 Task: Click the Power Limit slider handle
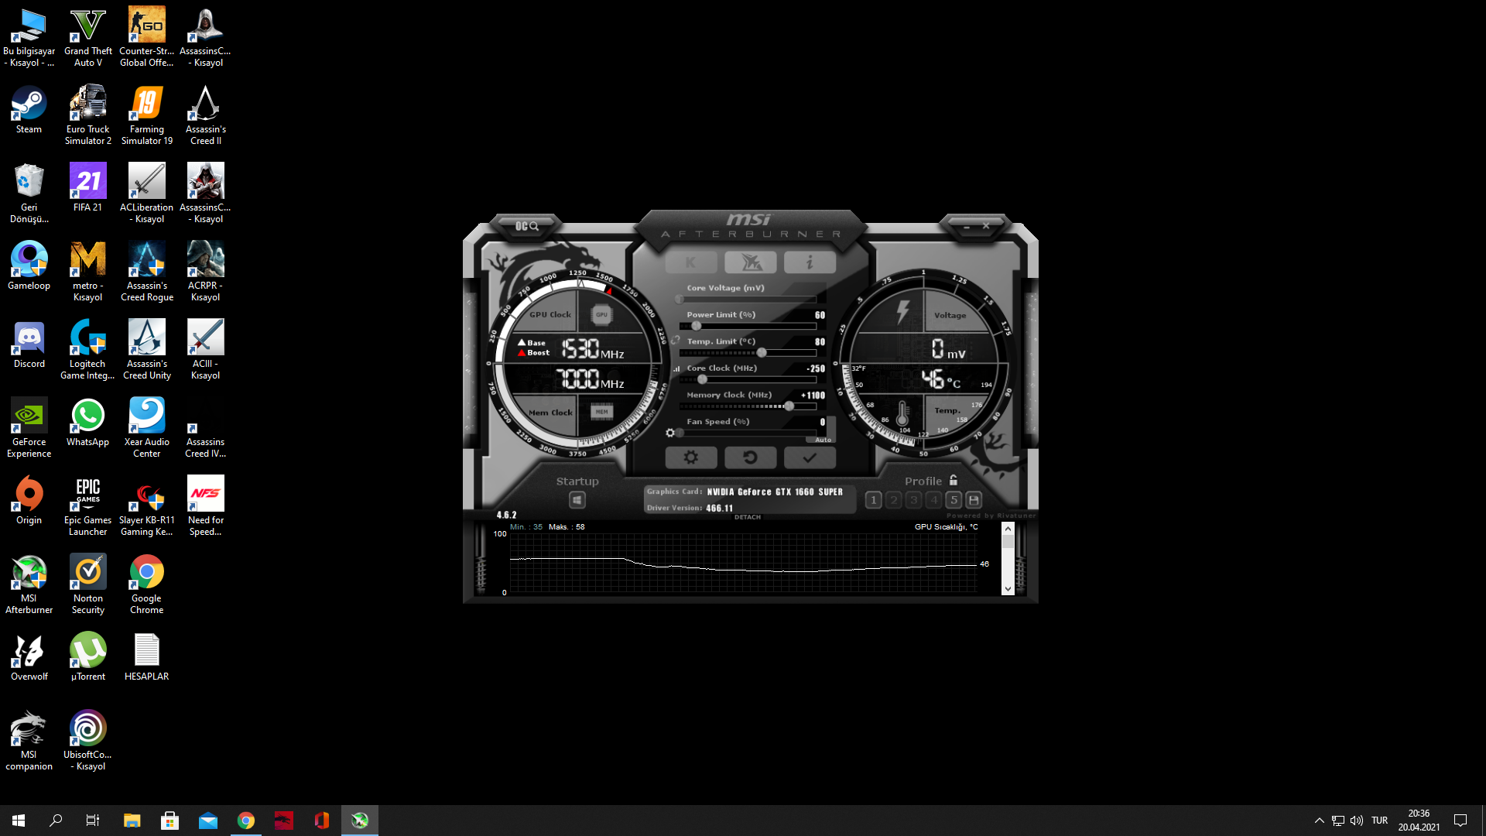[697, 326]
